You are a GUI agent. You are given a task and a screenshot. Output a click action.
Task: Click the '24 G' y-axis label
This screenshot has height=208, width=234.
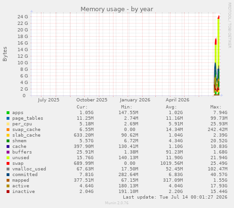tap(23, 16)
